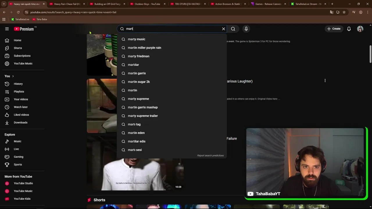
Task: Click the browser address bar URL
Action: click(73, 12)
